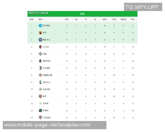The width and height of the screenshot is (165, 132).
Task: Switch to the 联赛 tab
Action: (82, 14)
